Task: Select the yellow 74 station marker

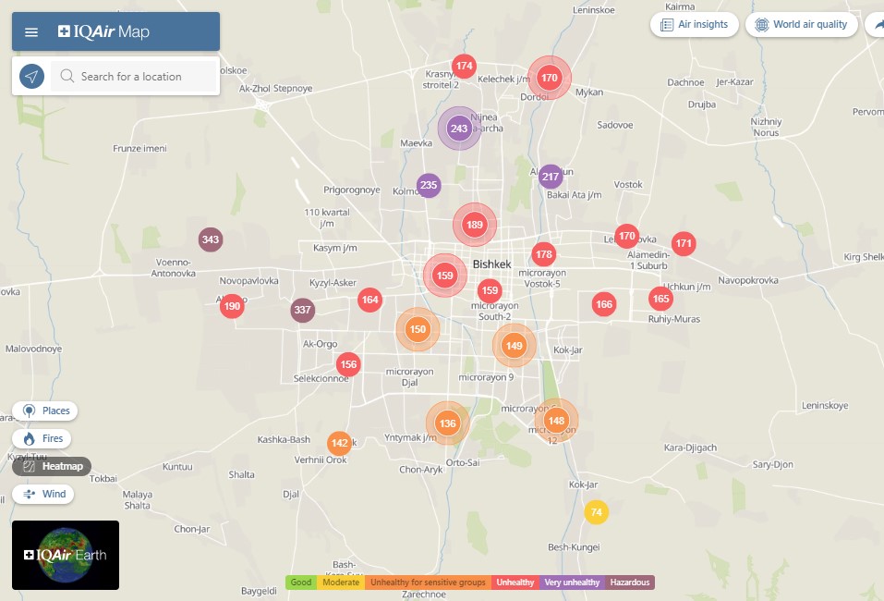Action: [597, 512]
